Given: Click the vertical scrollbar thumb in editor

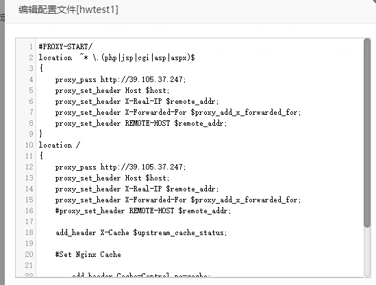Looking at the screenshot, I should [367, 133].
